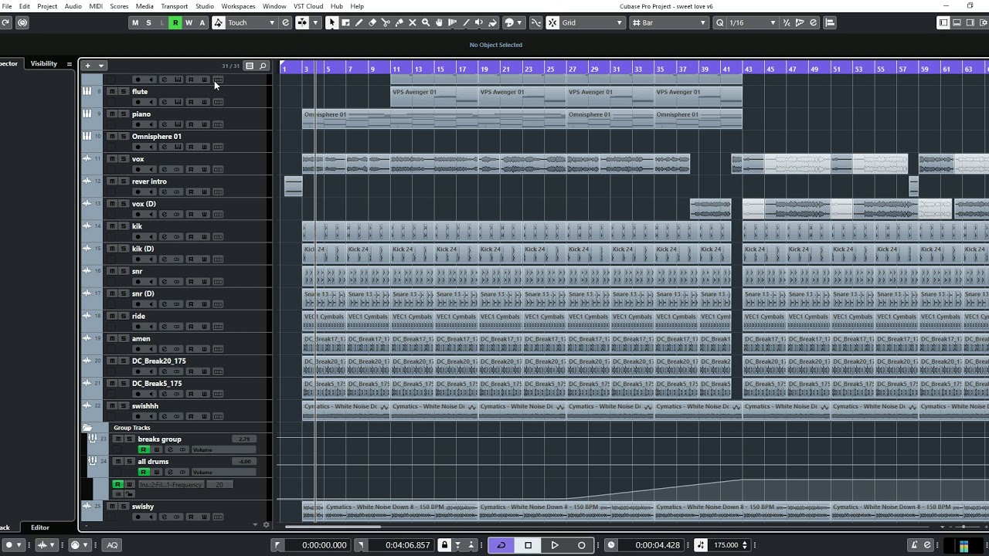Select the Split scissors tool
Viewport: 989px width, 556px height.
[x=386, y=22]
